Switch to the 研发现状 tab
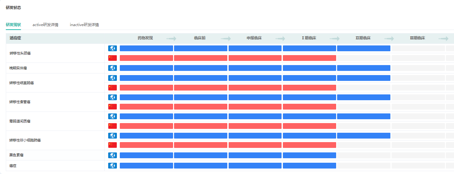The height and width of the screenshot is (174, 454). pyautogui.click(x=13, y=25)
